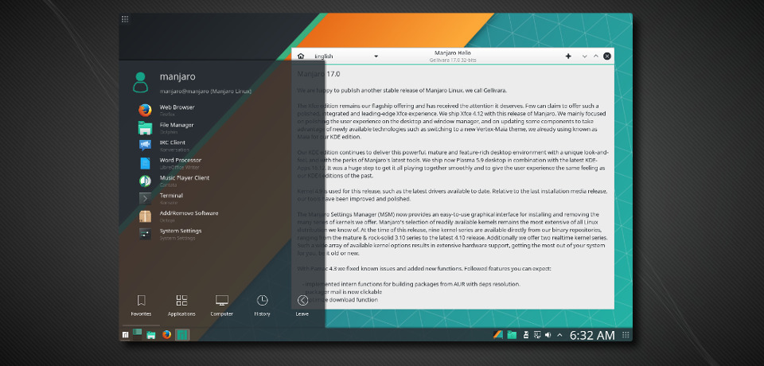Show the Favorites tab
Image resolution: width=764 pixels, height=366 pixels.
coord(141,305)
